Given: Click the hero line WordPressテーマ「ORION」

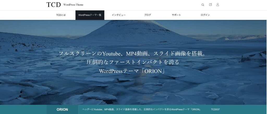Looking at the screenshot, I should (x=132, y=71).
